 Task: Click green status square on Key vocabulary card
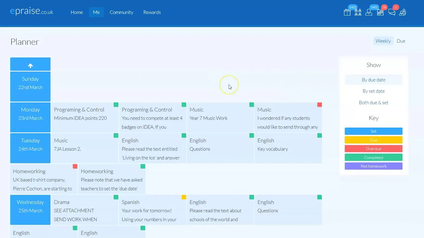[320, 136]
